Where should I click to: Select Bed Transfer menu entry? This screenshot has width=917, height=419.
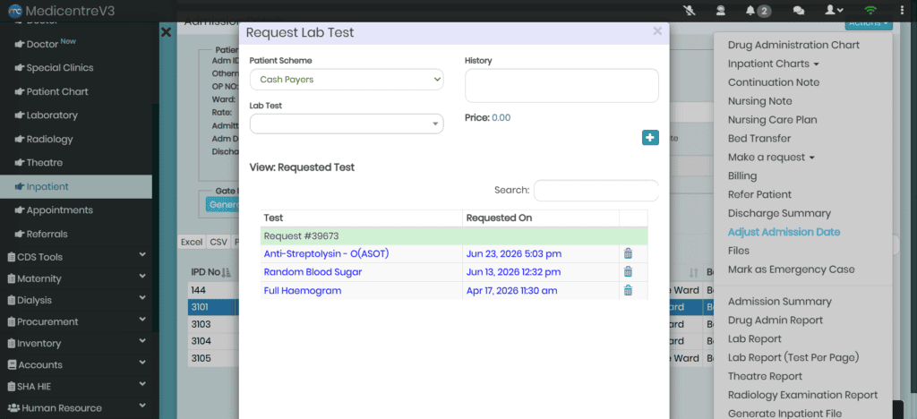coord(759,139)
